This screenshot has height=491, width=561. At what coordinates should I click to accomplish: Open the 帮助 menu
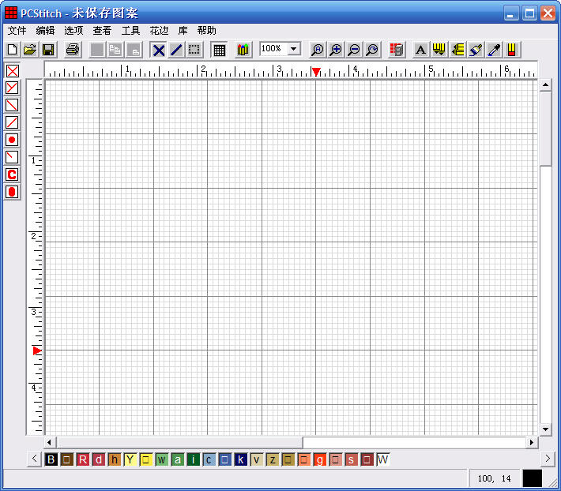click(207, 31)
